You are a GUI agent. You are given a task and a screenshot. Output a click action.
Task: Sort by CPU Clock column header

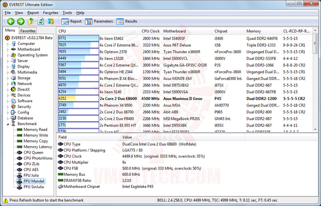(151, 31)
